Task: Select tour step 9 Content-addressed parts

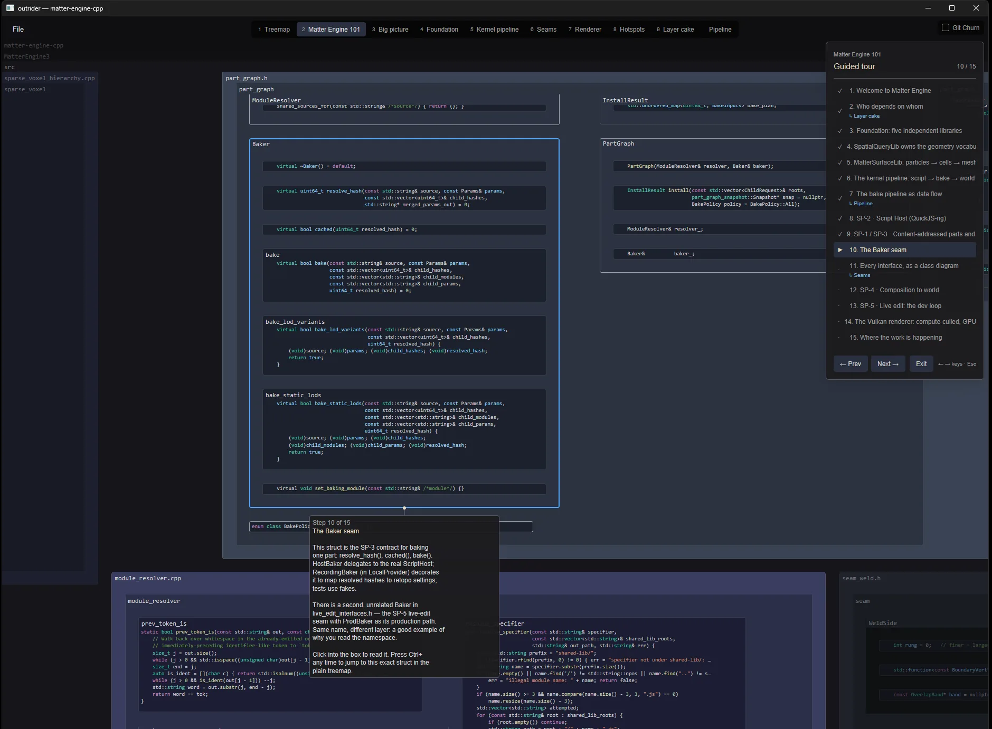Action: coord(905,234)
